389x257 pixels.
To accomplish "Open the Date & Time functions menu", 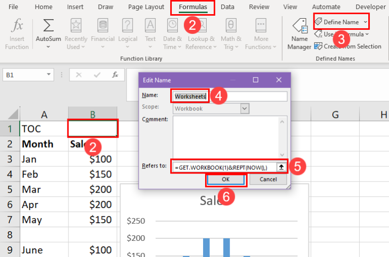I will click(172, 34).
